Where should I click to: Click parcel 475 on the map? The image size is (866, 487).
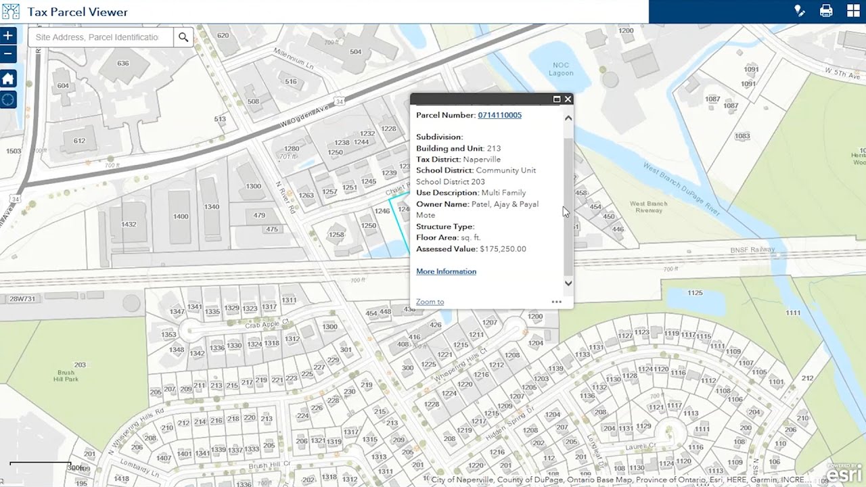pos(272,229)
